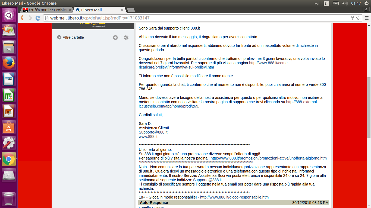
Task: Select the Auto-Response message header
Action: pos(234,203)
